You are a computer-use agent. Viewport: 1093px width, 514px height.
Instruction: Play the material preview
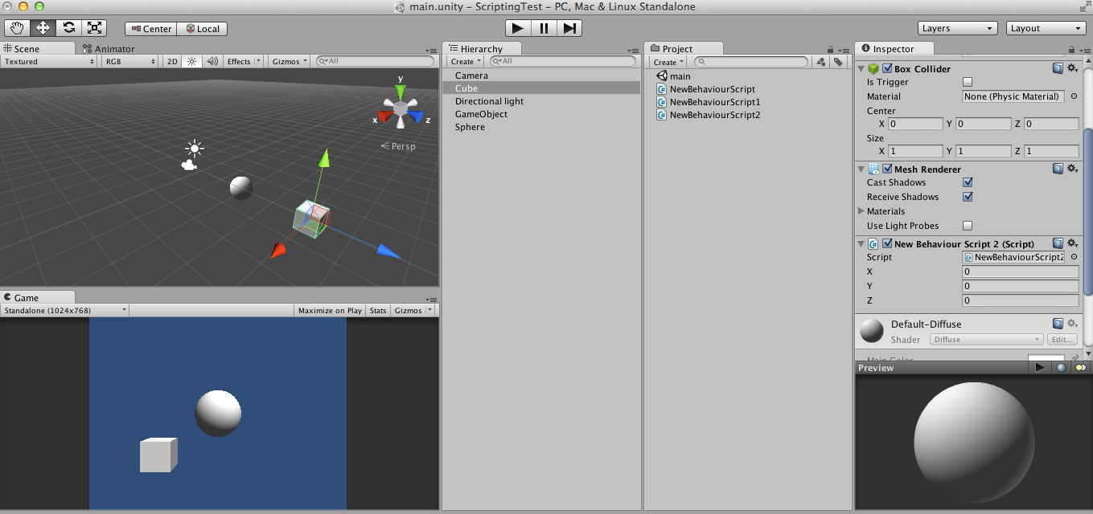pos(1040,368)
